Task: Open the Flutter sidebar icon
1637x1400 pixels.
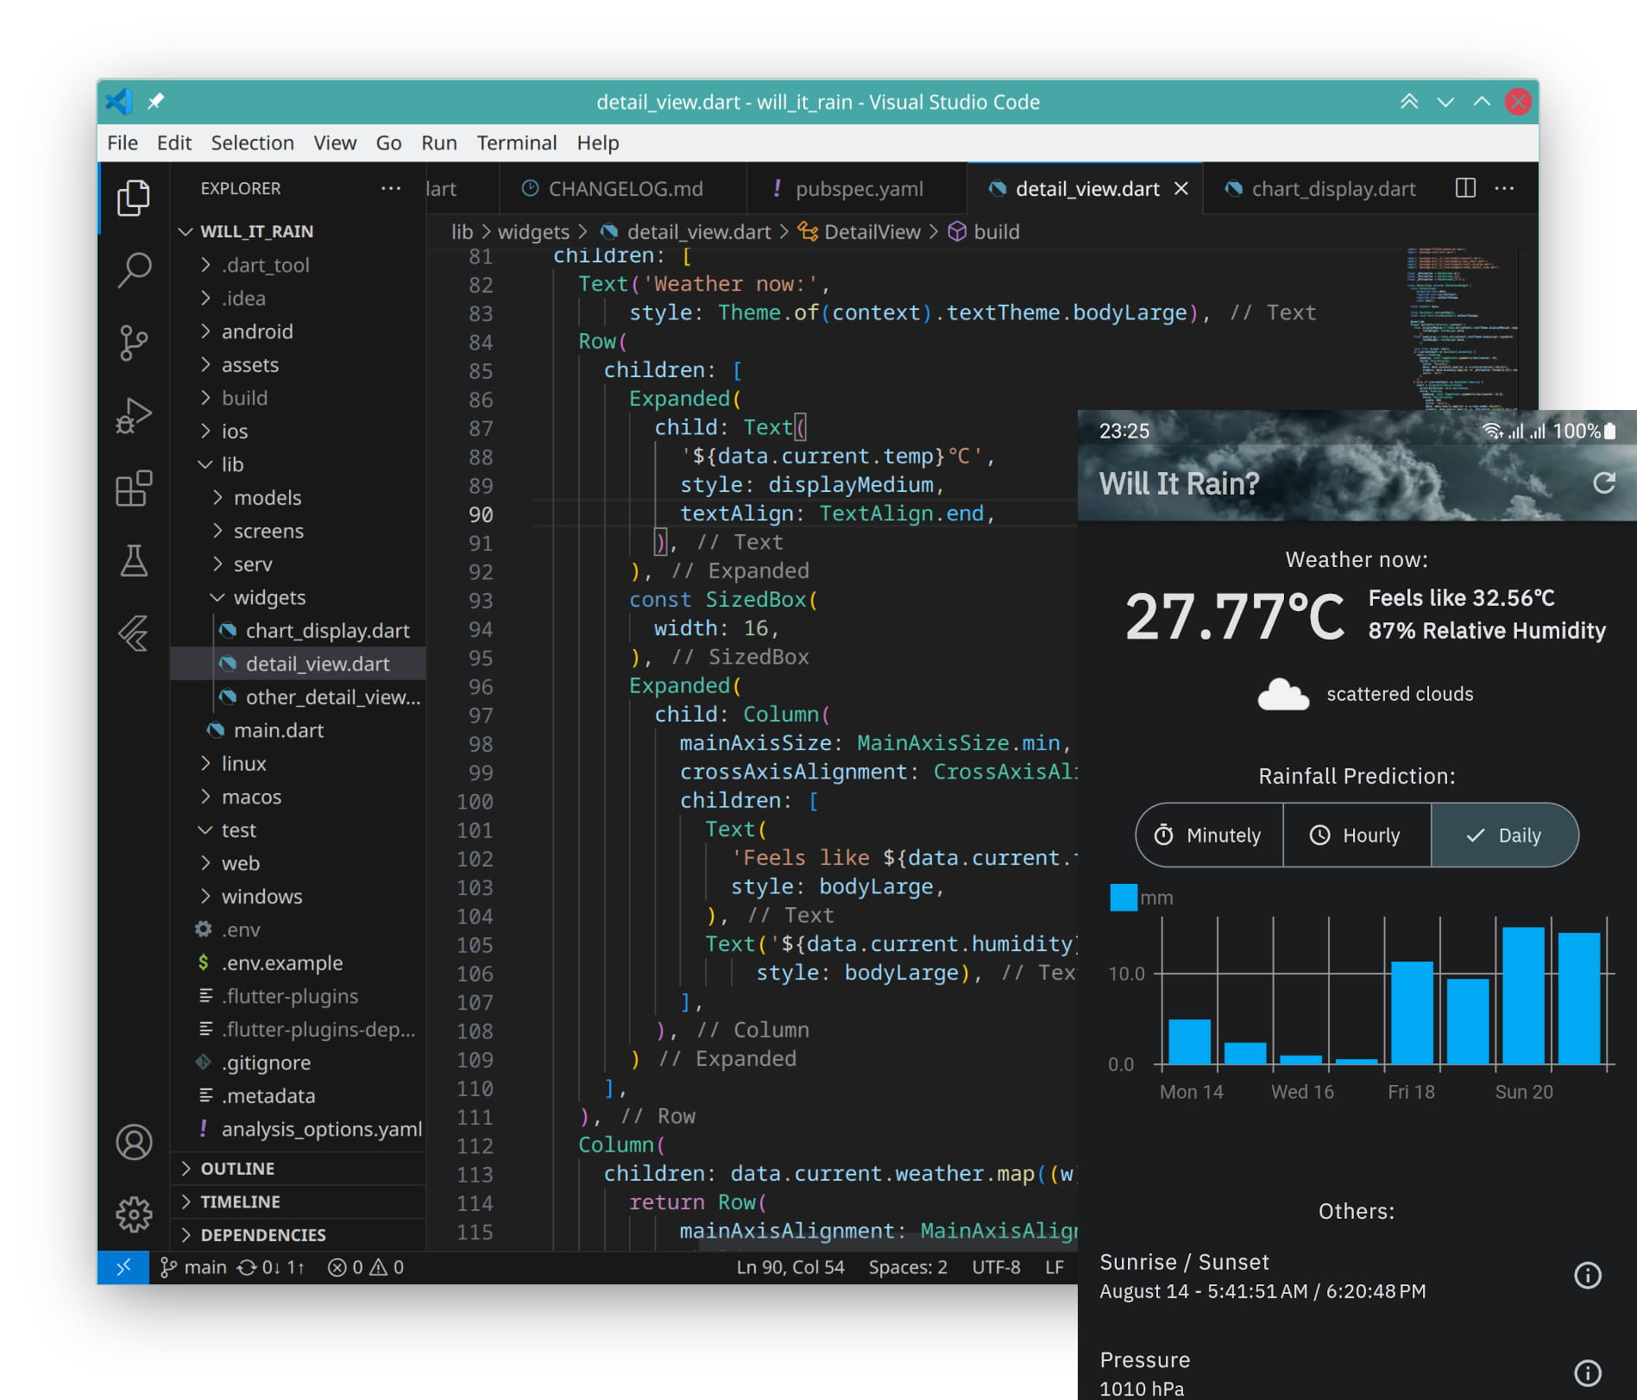Action: click(134, 634)
